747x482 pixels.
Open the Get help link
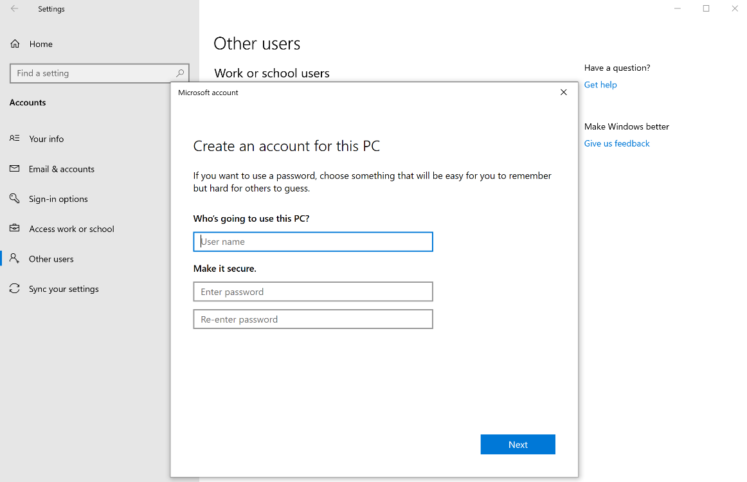coord(600,84)
